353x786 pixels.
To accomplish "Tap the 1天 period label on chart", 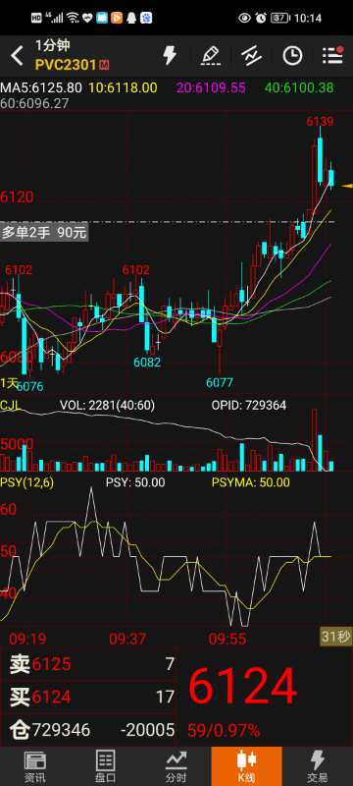I will tap(9, 383).
